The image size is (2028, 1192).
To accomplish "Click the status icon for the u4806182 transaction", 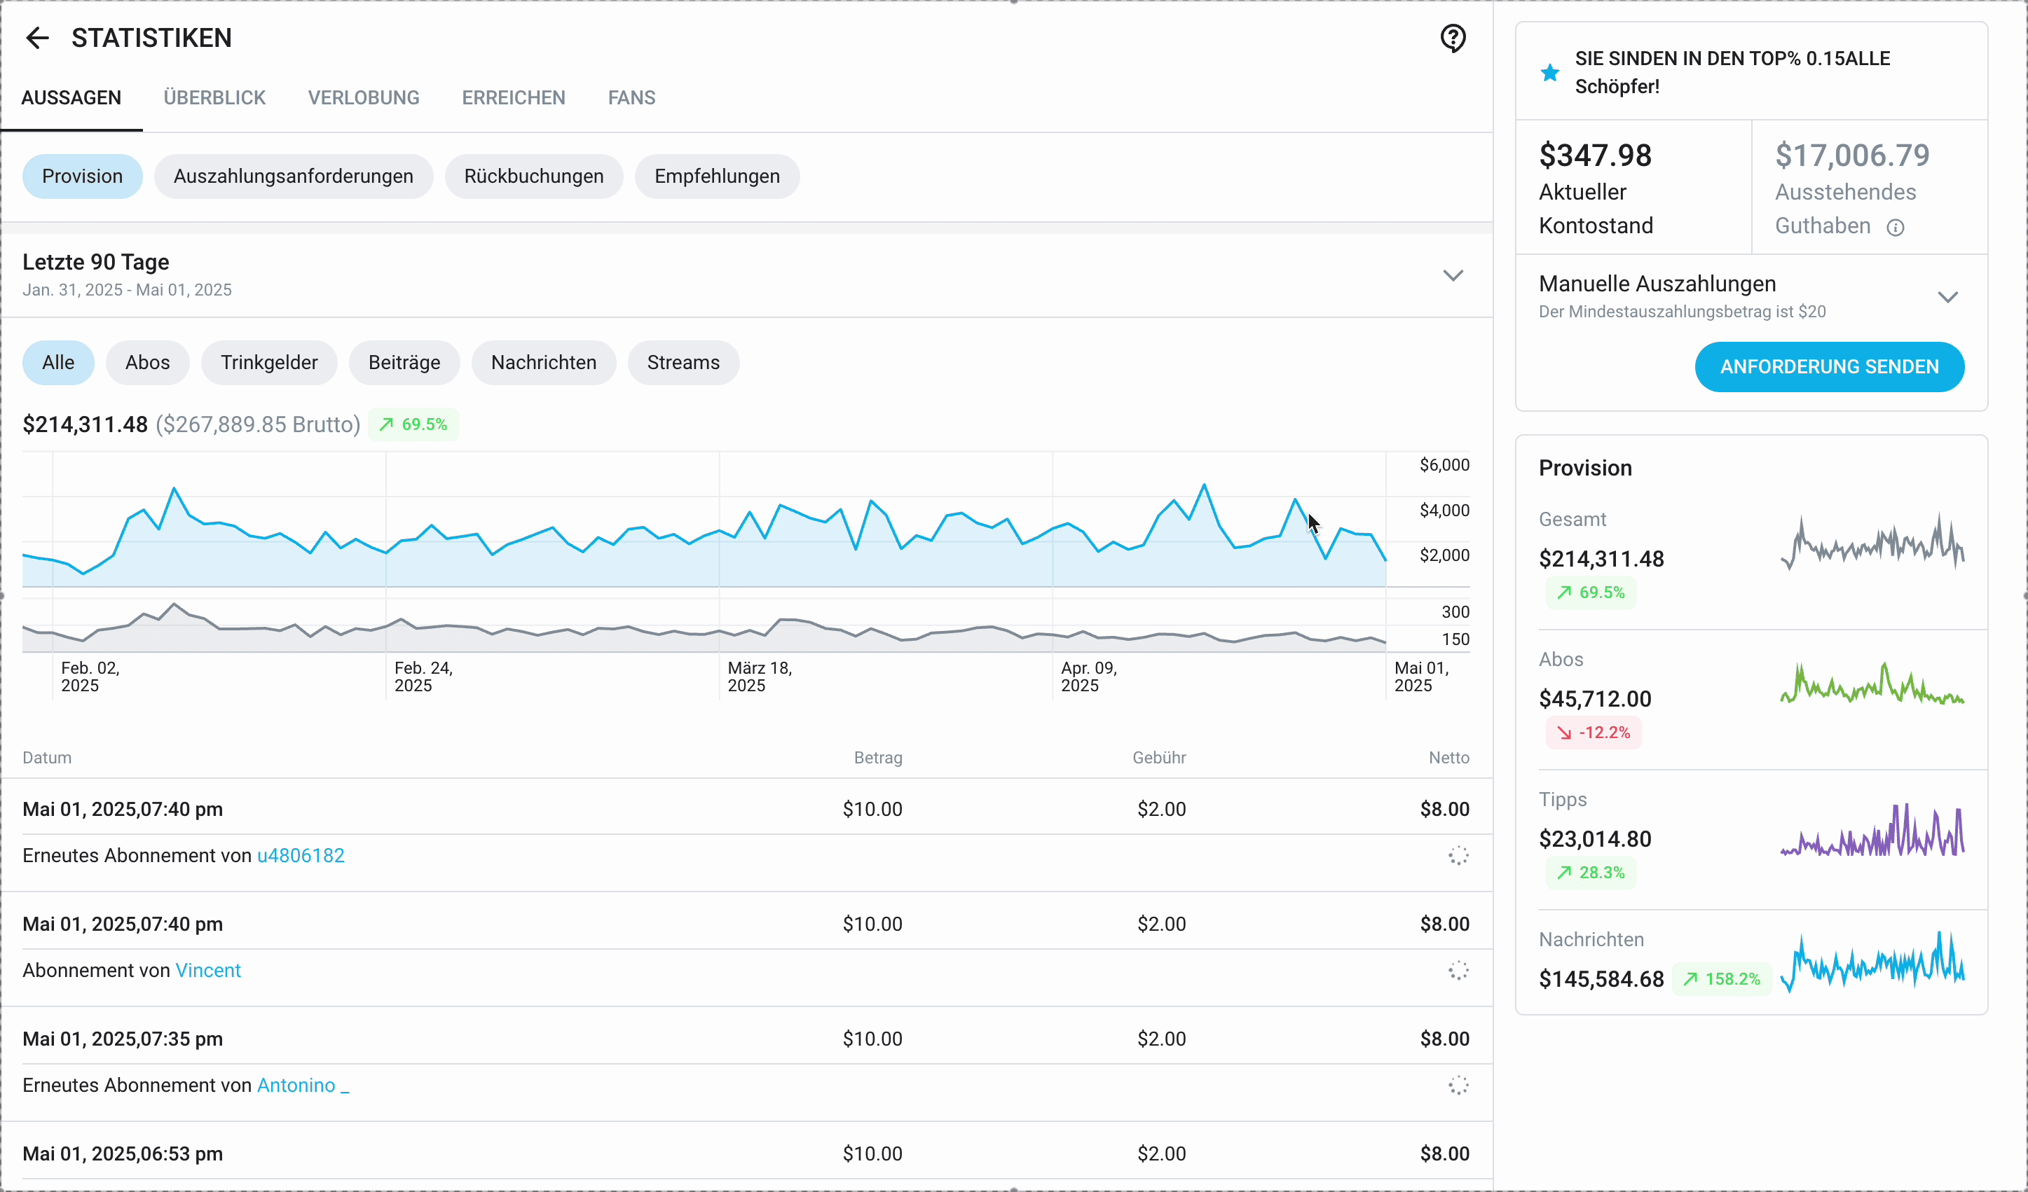I will click(1458, 856).
